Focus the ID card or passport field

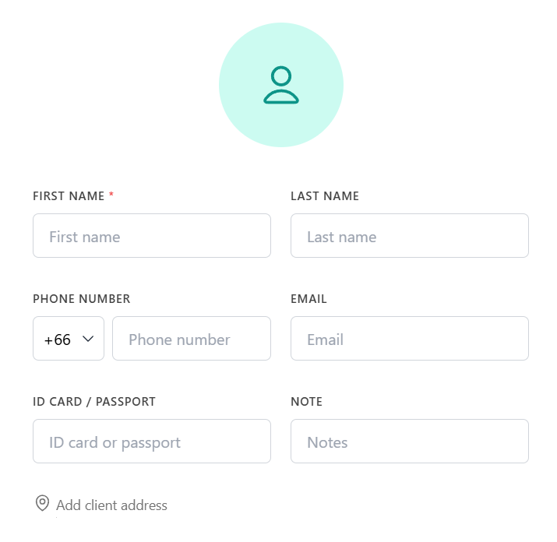point(152,442)
